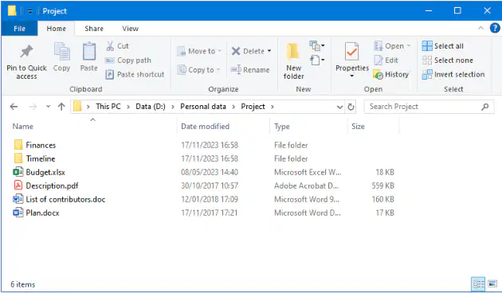The width and height of the screenshot is (502, 293).
Task: Open the address bar history dropdown
Action: tap(339, 107)
